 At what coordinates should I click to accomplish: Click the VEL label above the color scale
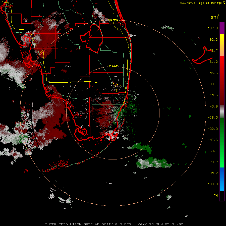(220, 15)
